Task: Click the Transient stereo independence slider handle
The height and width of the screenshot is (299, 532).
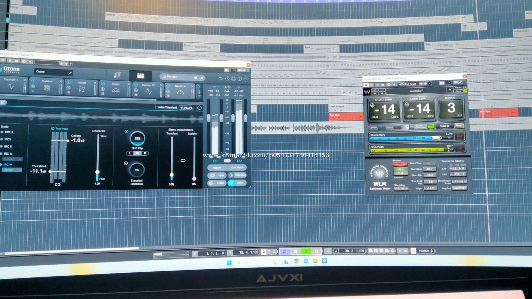Action: 172,175
